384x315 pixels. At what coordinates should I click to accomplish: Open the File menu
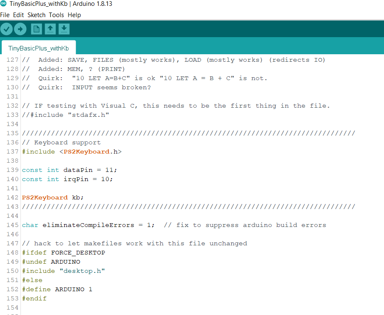[x=5, y=15]
